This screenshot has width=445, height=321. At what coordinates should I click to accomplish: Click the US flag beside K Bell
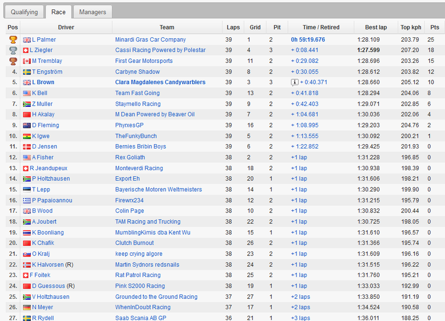(x=27, y=93)
